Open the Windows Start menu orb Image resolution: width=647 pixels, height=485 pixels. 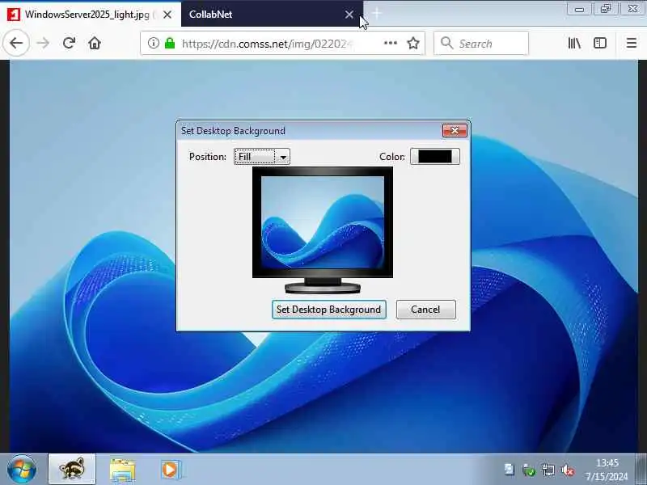[x=22, y=470]
